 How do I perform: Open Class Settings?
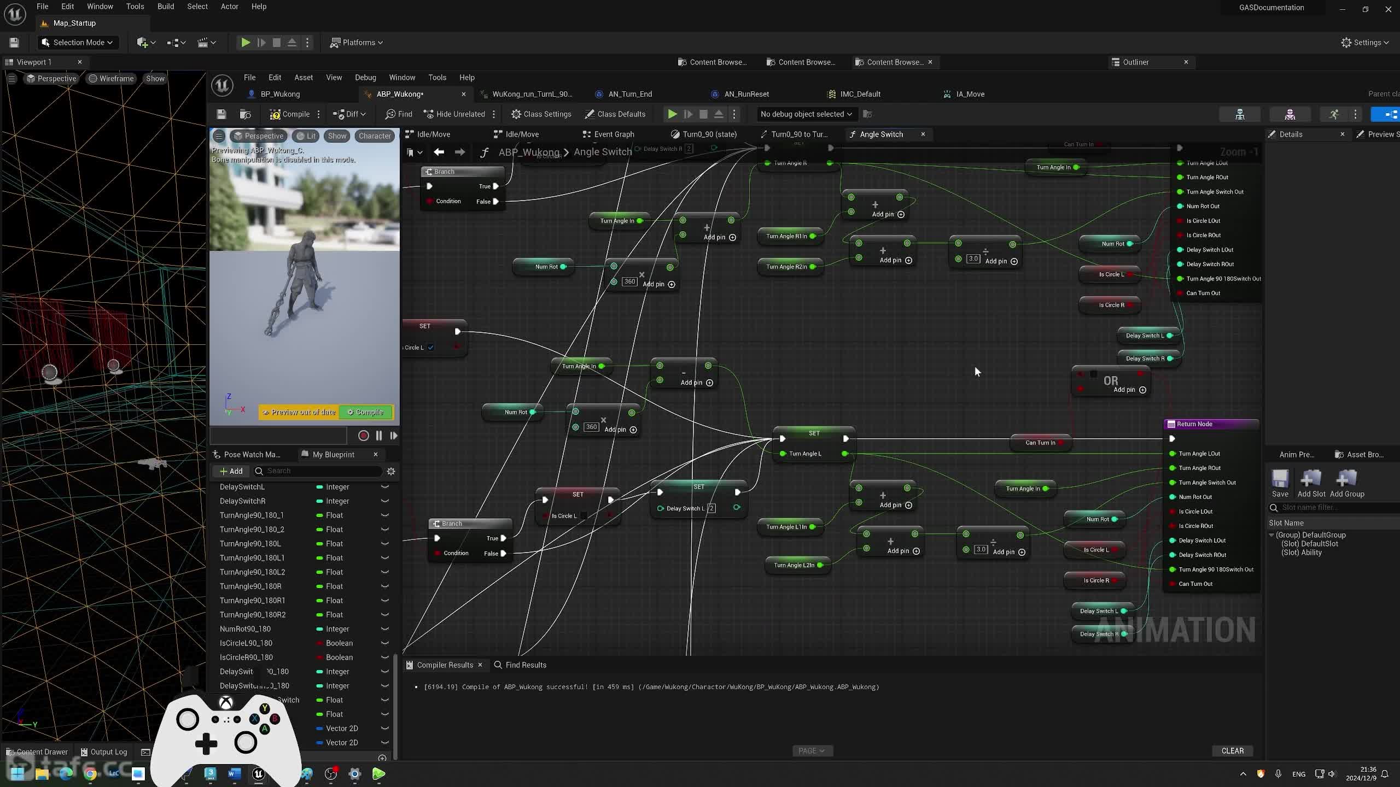coord(541,114)
